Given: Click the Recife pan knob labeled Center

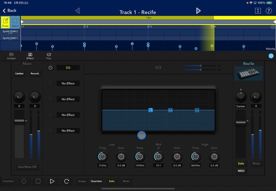Looking at the screenshot, I should click(x=241, y=97).
